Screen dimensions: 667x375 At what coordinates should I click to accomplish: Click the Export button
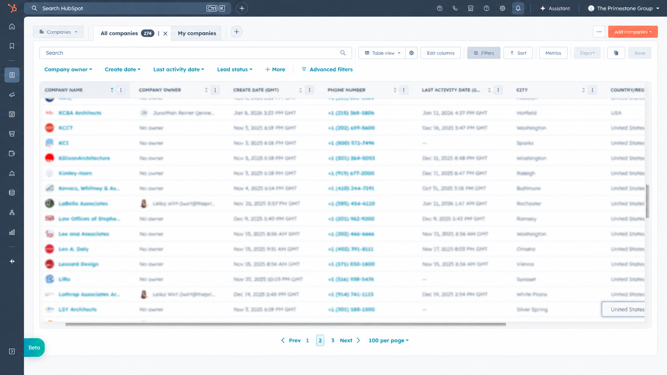tap(587, 53)
